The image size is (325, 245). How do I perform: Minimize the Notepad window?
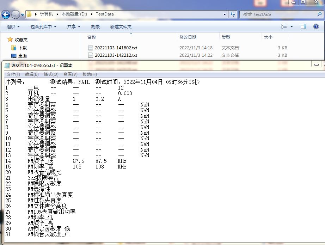tap(317, 65)
